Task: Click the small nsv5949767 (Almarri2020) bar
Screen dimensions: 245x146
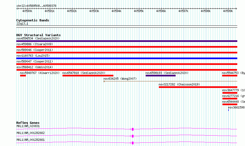Action: point(23,76)
